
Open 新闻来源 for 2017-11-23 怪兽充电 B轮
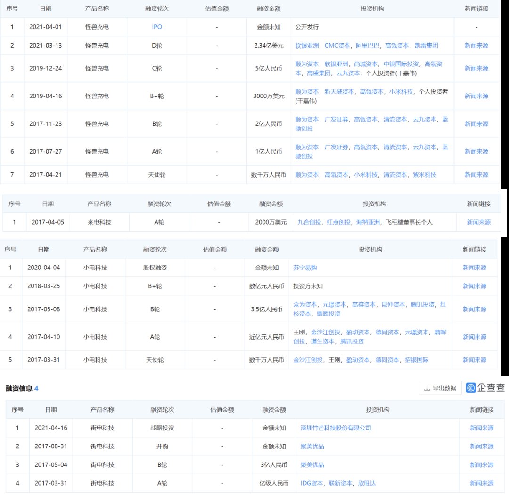476,123
